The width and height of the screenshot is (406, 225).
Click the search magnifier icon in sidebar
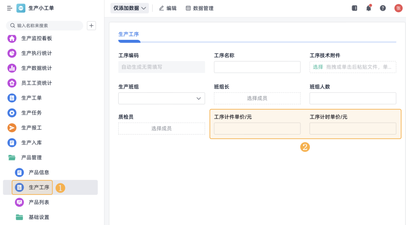12,25
